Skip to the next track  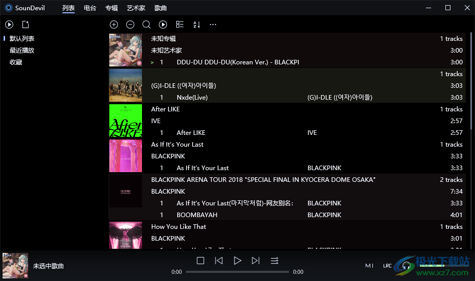(256, 261)
